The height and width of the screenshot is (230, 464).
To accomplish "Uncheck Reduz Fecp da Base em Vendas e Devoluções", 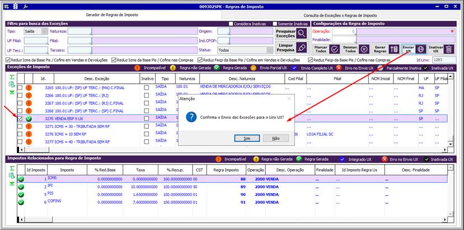I will coord(200,60).
